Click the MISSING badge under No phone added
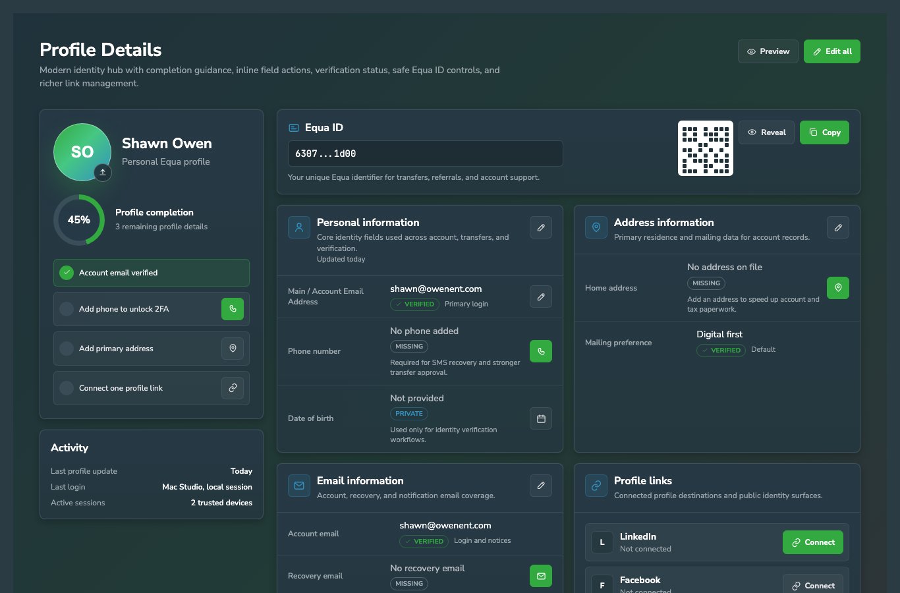900x593 pixels. [409, 347]
